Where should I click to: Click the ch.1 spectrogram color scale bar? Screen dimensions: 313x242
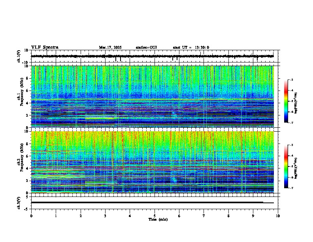point(286,101)
